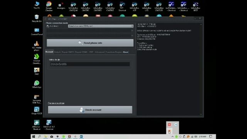Open taskbar search magnifier
The image size is (247, 139).
click(39, 137)
